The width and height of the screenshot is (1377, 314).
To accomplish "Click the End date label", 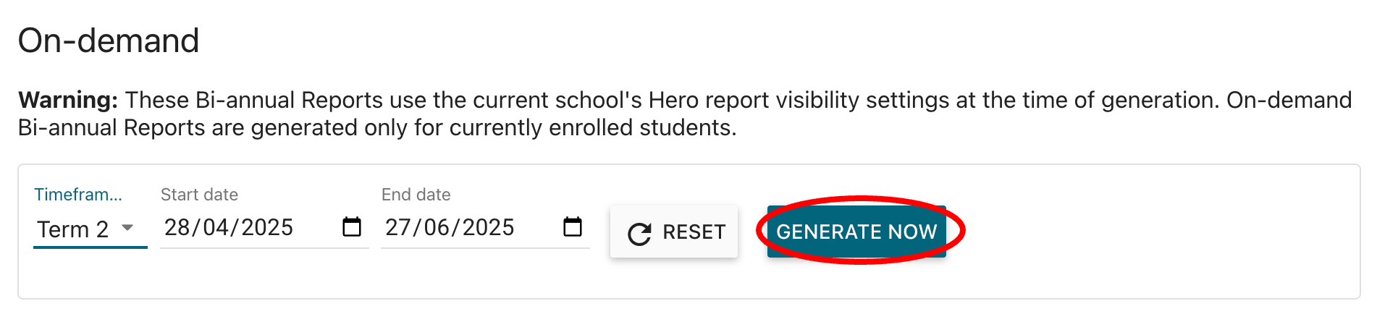I will (416, 195).
